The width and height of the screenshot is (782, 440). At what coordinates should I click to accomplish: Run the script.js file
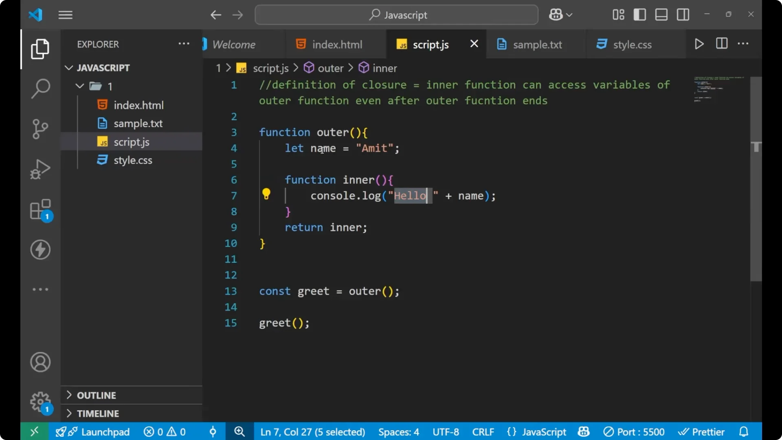[x=699, y=44]
